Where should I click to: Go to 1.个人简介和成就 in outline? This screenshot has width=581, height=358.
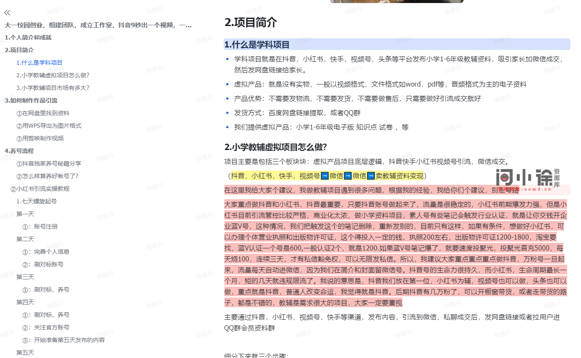tap(28, 37)
